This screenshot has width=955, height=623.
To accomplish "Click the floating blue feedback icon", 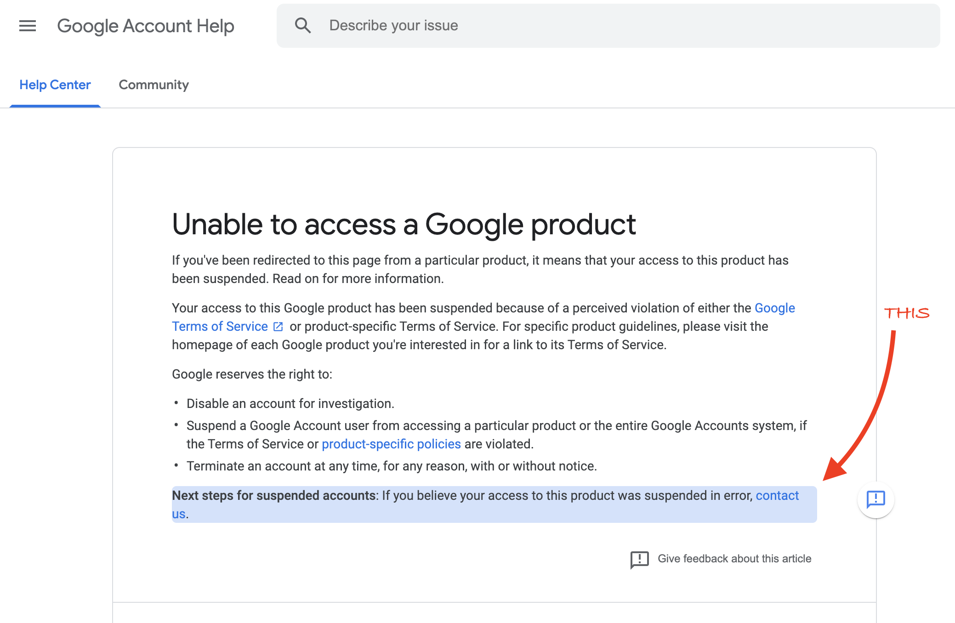I will (x=875, y=499).
